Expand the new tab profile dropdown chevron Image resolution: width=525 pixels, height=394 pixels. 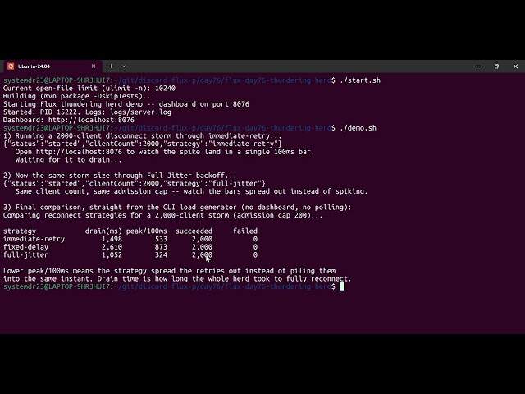click(124, 66)
